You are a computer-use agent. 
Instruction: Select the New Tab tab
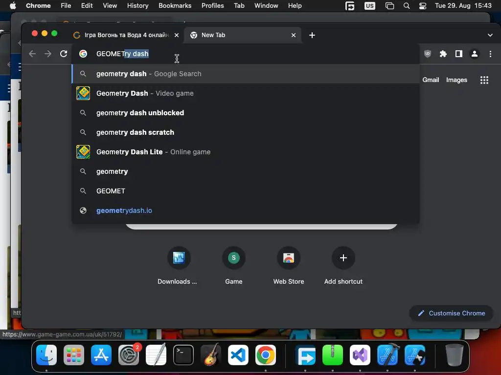coord(242,35)
